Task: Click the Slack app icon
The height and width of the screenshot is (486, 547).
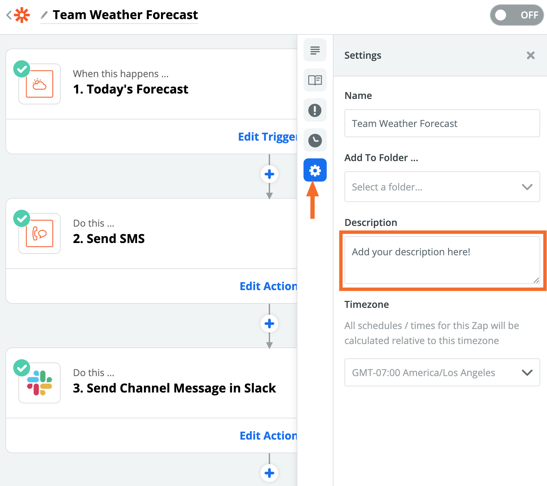Action: [40, 383]
